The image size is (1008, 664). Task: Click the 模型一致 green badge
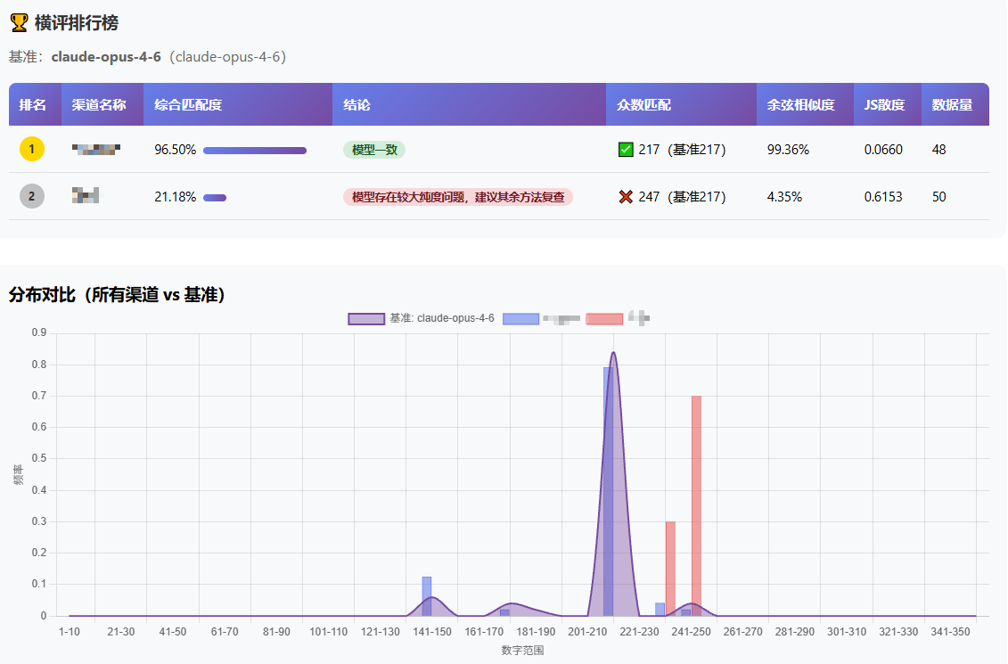(x=374, y=150)
